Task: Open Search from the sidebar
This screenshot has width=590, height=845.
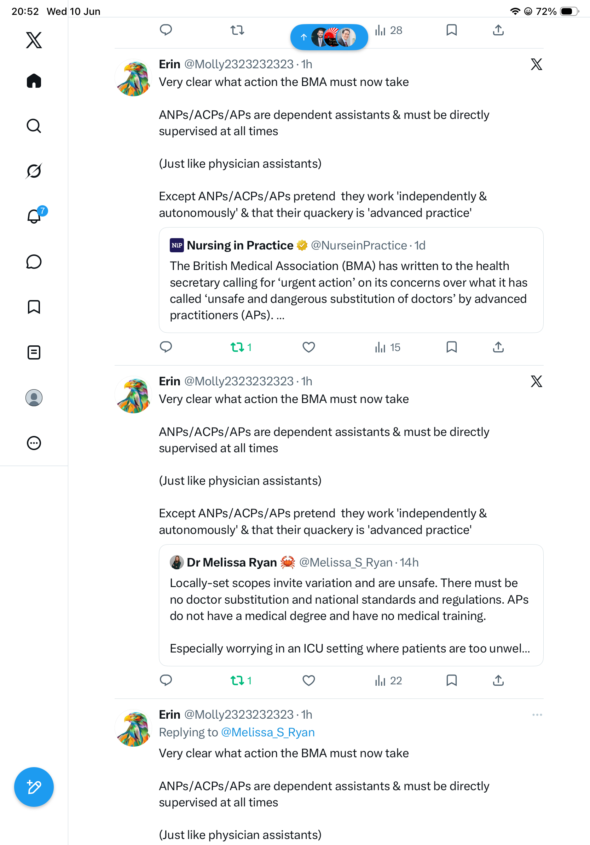Action: point(34,126)
